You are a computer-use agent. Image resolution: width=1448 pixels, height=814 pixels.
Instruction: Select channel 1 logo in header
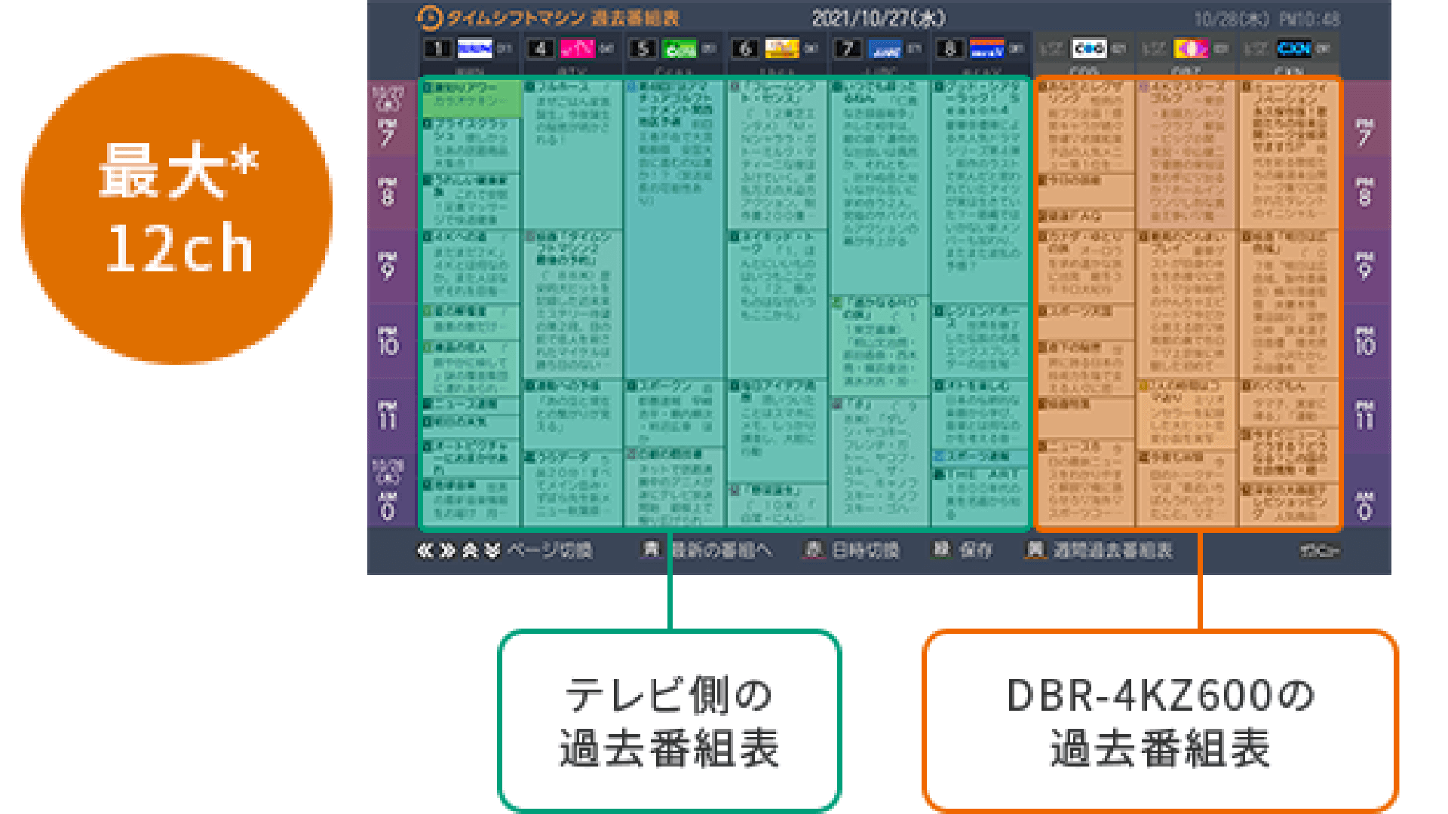click(474, 49)
